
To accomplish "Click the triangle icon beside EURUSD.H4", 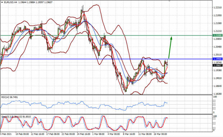I will (2, 2).
